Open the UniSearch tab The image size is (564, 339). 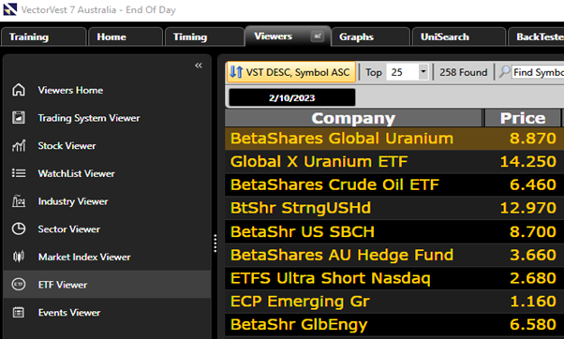tap(459, 37)
